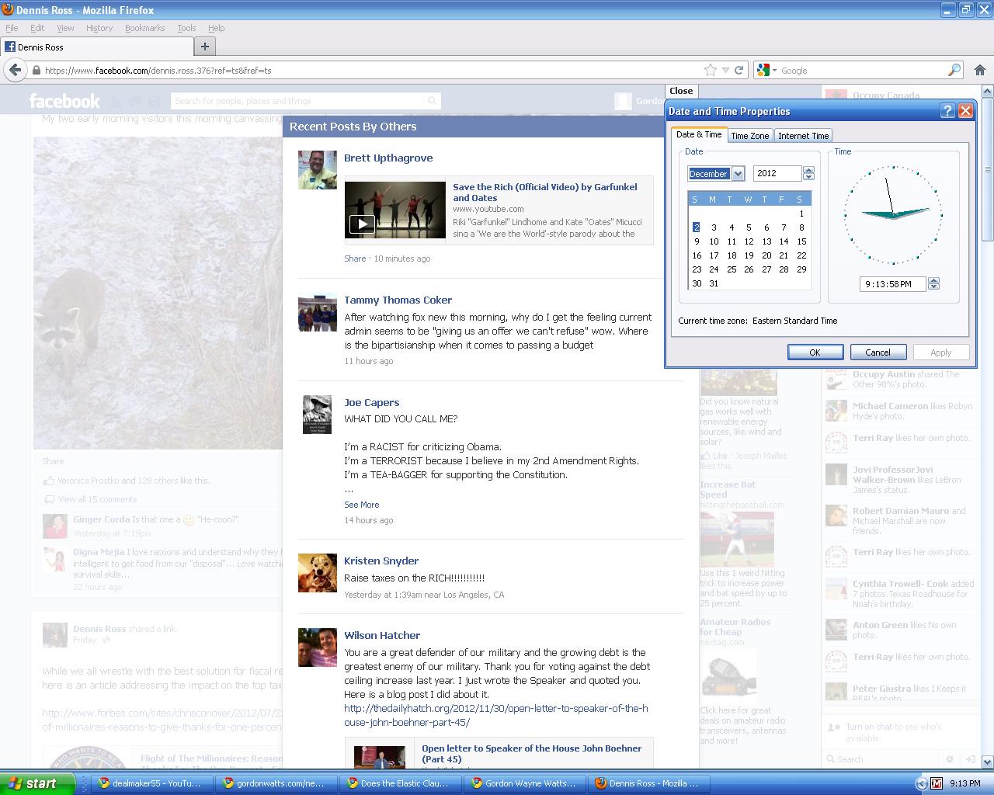Image resolution: width=994 pixels, height=795 pixels.
Task: Switch to gordonwatts.com taskbar item
Action: tap(277, 783)
